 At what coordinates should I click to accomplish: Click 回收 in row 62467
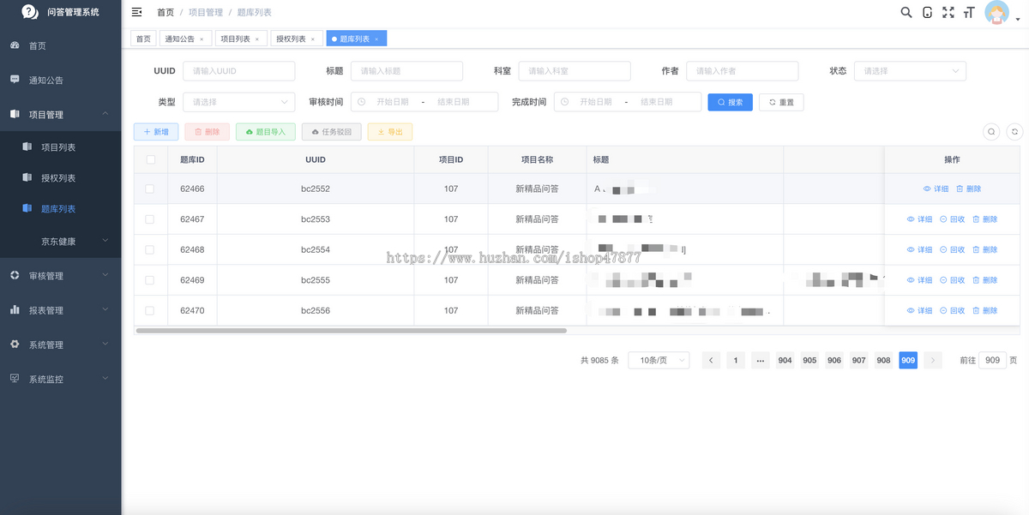click(x=952, y=219)
